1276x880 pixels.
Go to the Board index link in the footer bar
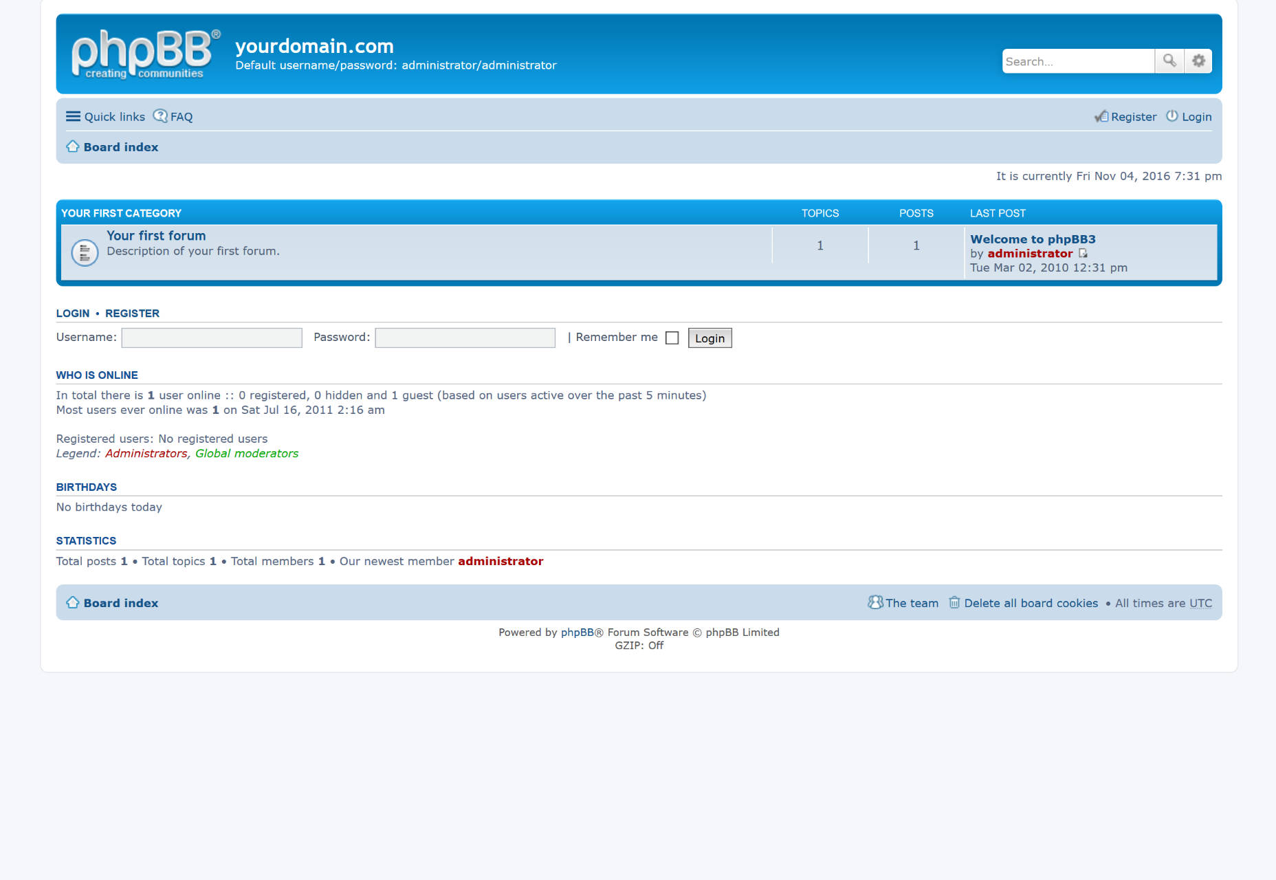coord(121,602)
